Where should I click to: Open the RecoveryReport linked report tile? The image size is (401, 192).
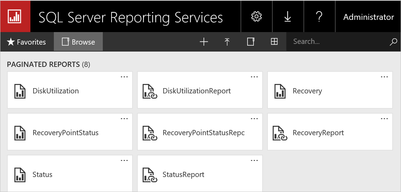318,133
